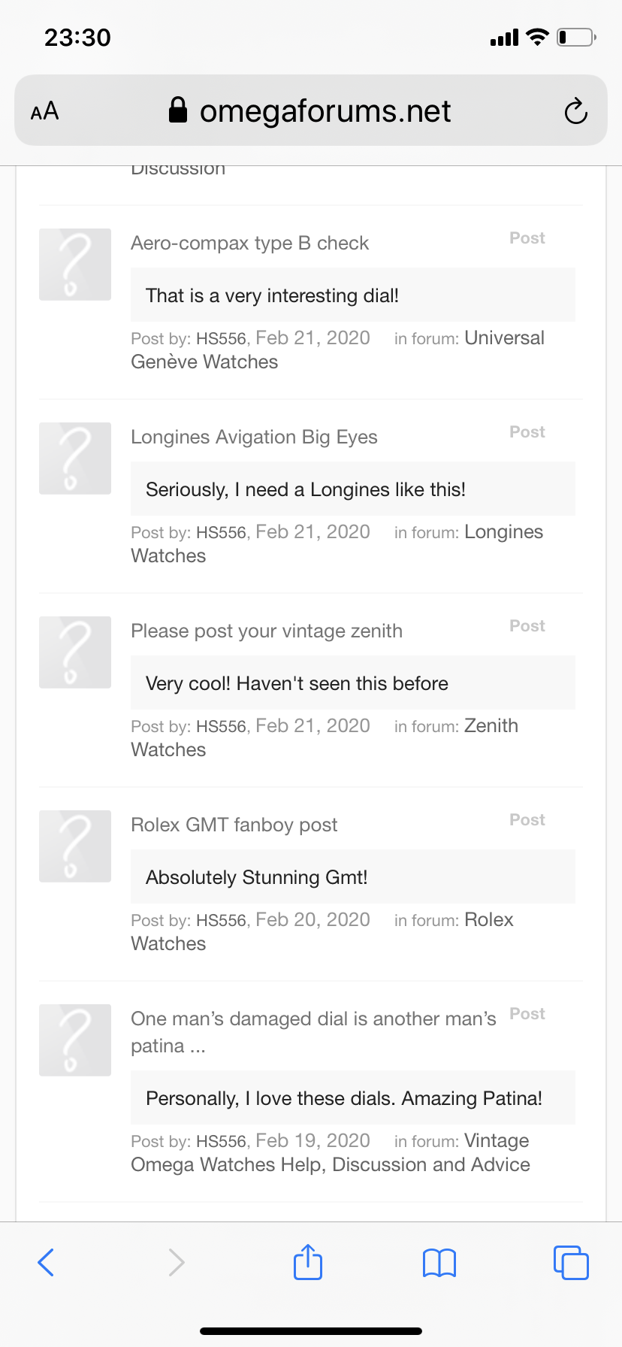
Task: Tap the omegaforums.net address field
Action: click(x=325, y=111)
